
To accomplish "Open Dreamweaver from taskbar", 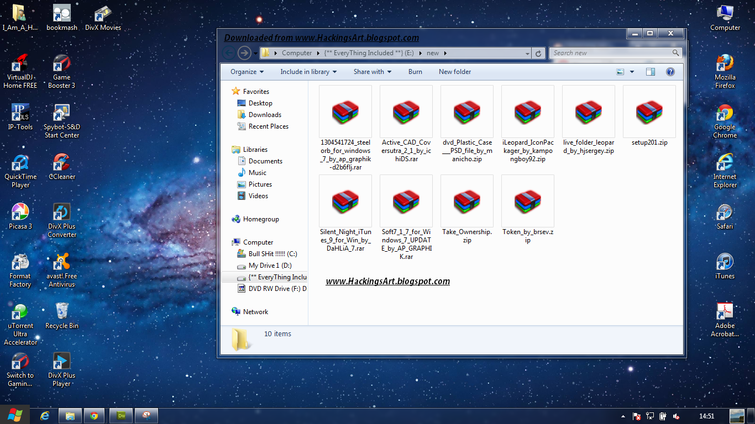I will pyautogui.click(x=120, y=416).
